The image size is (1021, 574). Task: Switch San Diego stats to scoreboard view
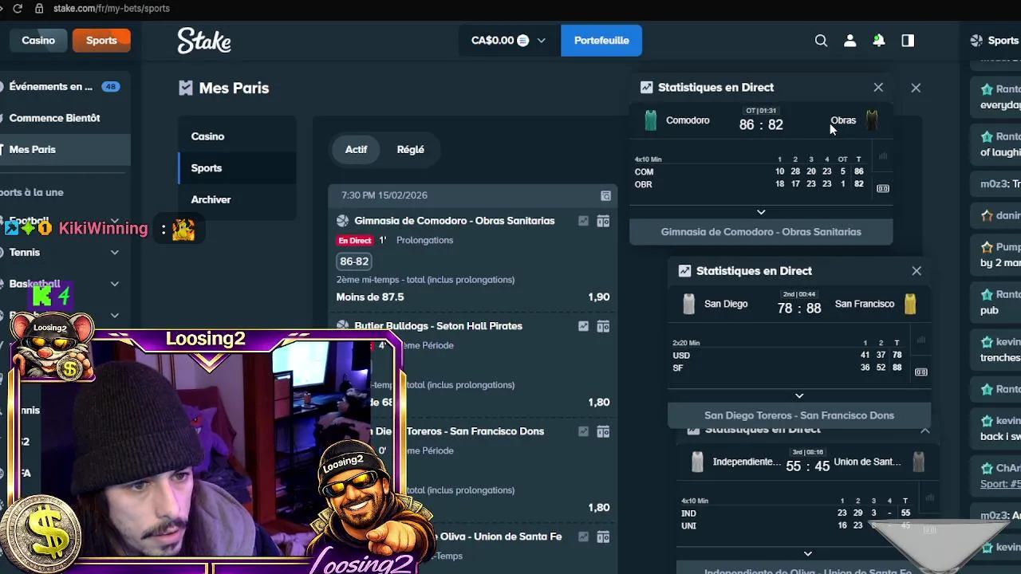[x=921, y=372]
